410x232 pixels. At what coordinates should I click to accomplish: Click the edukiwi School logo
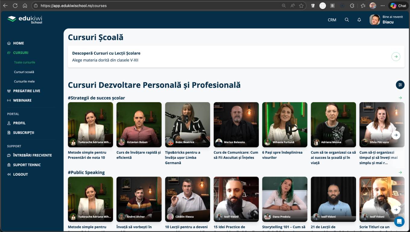(25, 20)
